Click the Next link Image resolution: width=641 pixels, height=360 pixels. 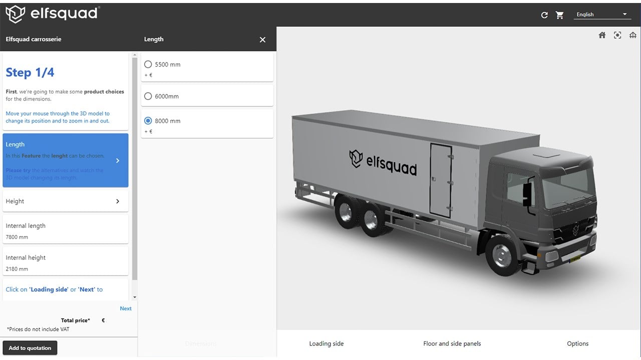click(x=126, y=308)
